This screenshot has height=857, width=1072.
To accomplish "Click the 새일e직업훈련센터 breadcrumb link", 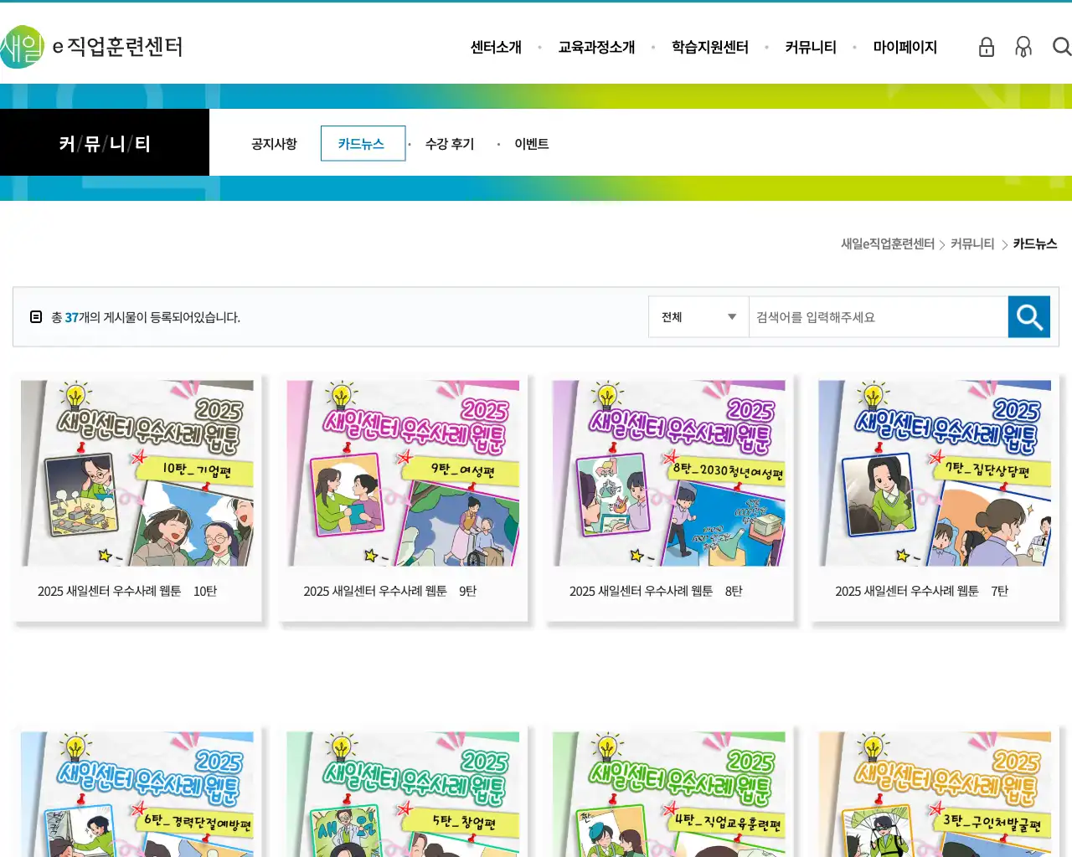I will 888,244.
